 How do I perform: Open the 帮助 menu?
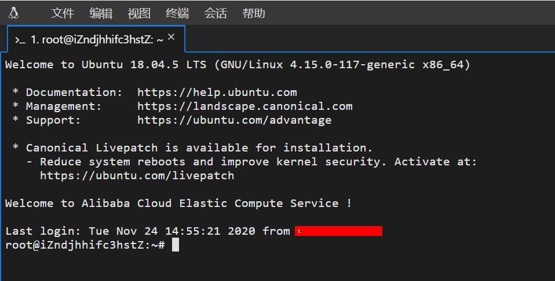coord(254,13)
